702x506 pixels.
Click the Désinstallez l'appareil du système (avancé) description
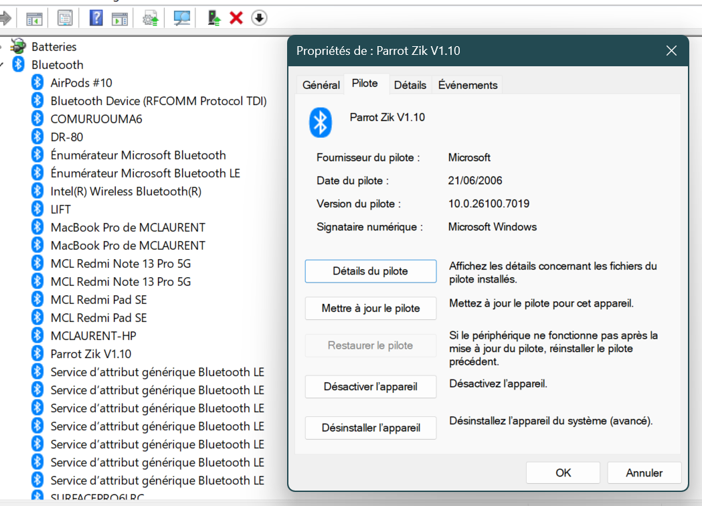click(x=551, y=421)
